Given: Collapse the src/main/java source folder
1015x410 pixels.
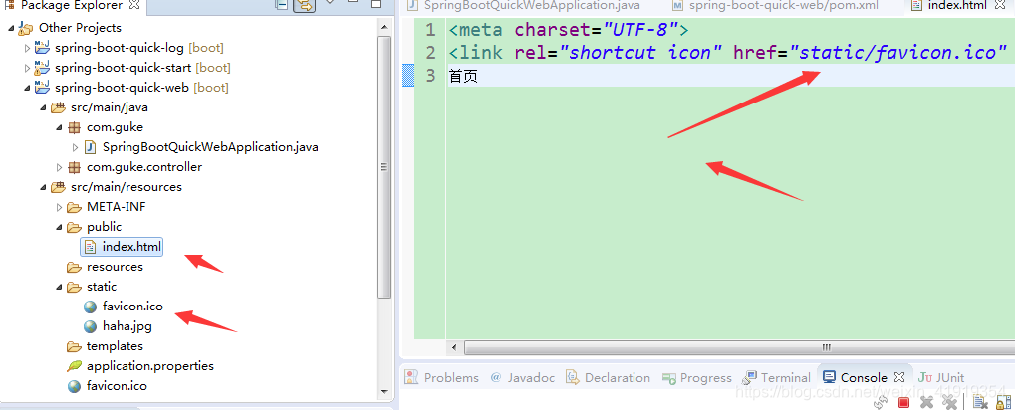Looking at the screenshot, I should (x=43, y=108).
